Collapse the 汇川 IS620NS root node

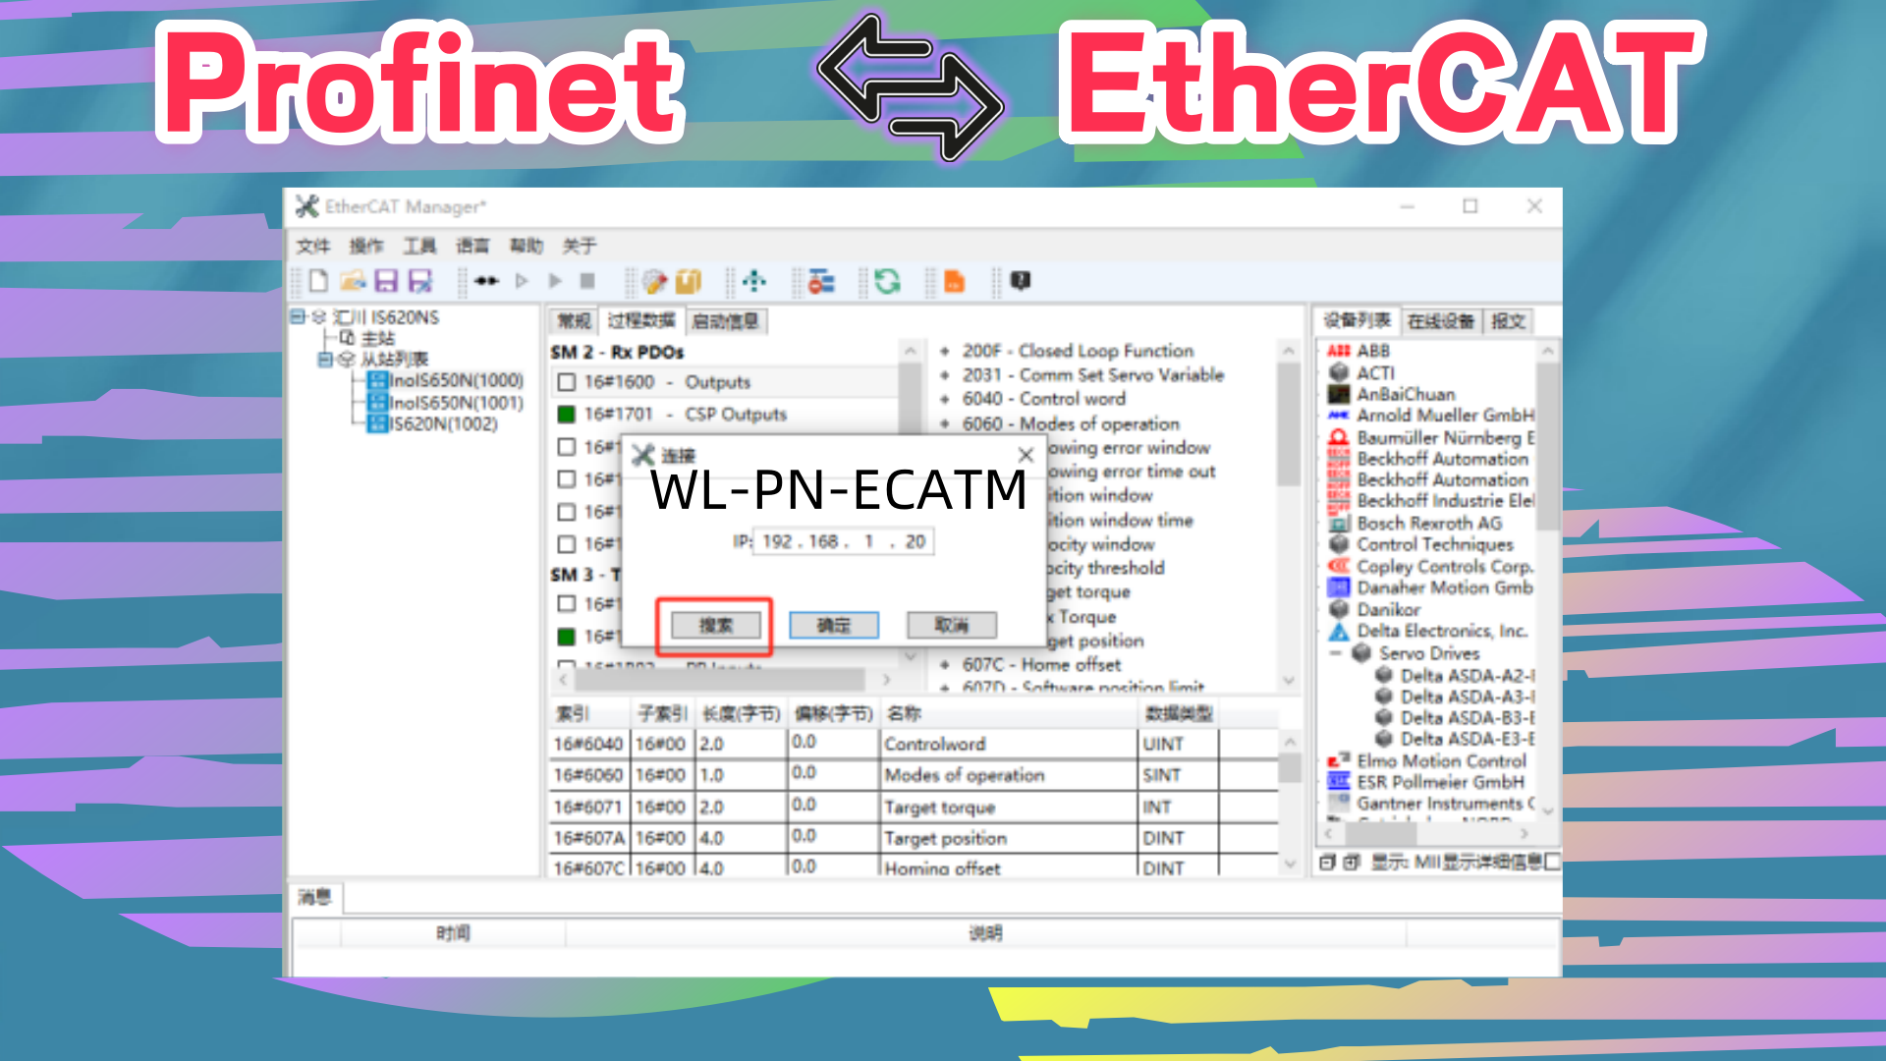click(x=298, y=317)
